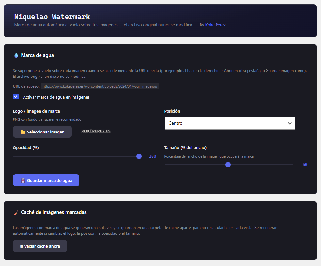Uncheck Activar marca de agua en imágenes
The width and height of the screenshot is (321, 266).
point(16,97)
